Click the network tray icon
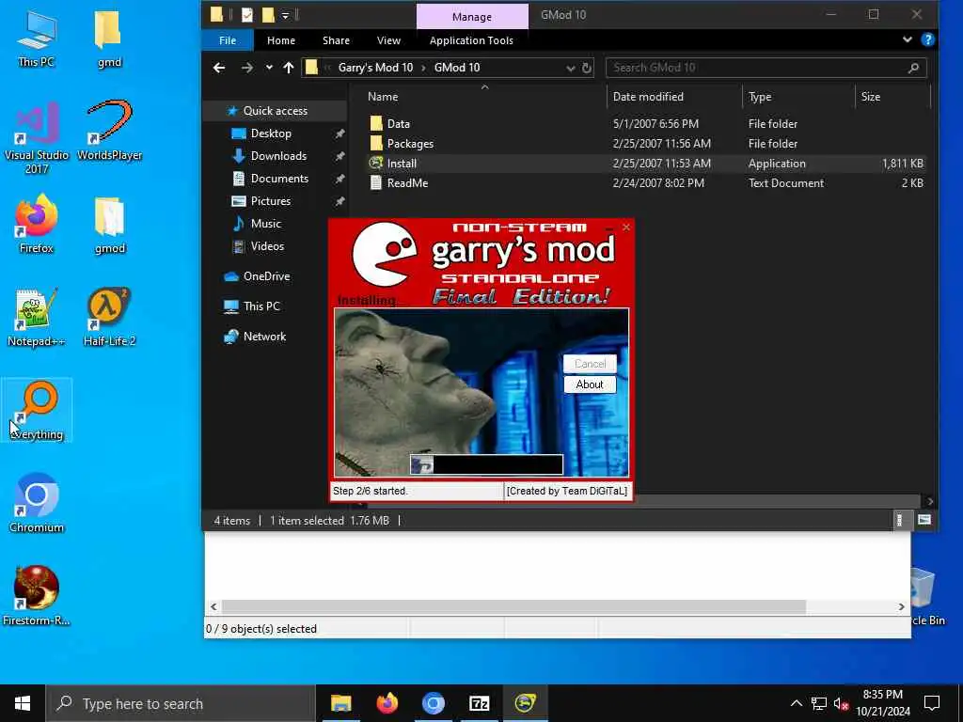Viewport: 963px width, 722px height. tap(819, 703)
